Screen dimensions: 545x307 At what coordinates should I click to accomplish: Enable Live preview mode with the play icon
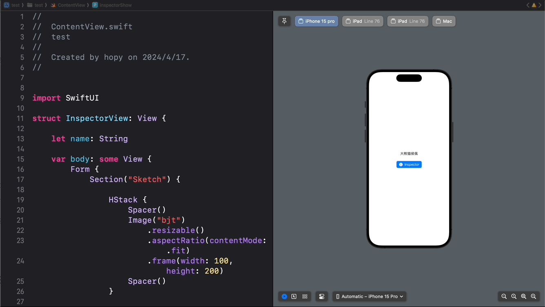tap(284, 296)
